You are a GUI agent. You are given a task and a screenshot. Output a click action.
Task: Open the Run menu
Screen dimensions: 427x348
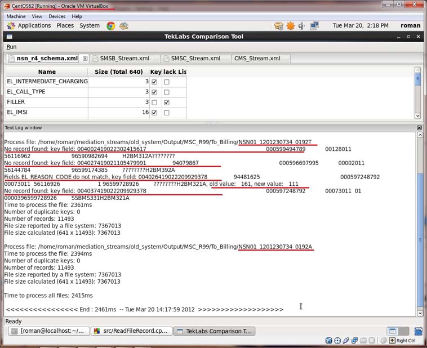[x=11, y=47]
